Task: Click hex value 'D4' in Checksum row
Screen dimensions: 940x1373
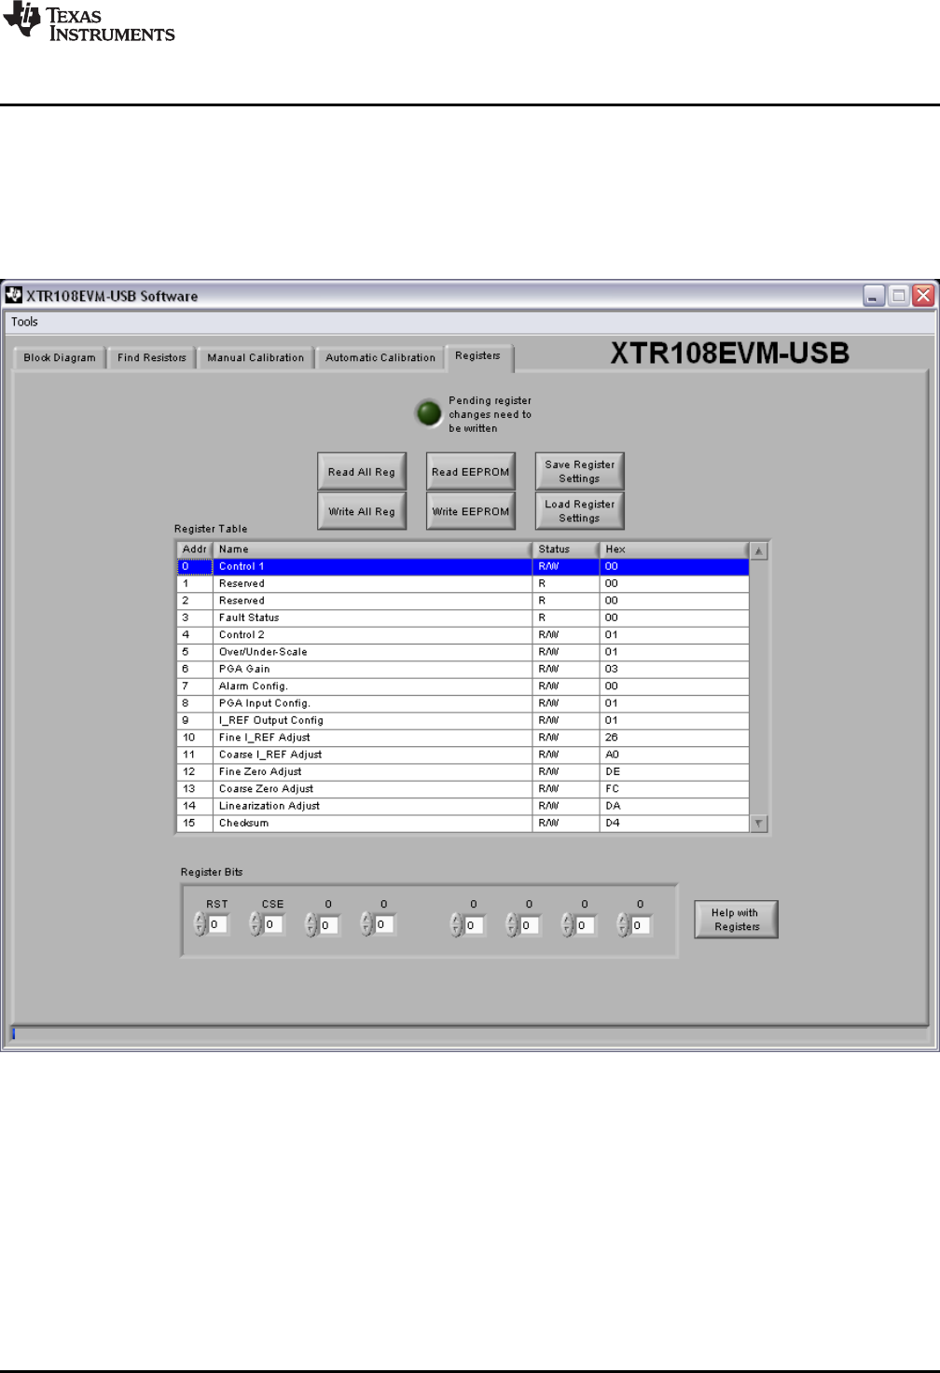Action: (x=613, y=824)
